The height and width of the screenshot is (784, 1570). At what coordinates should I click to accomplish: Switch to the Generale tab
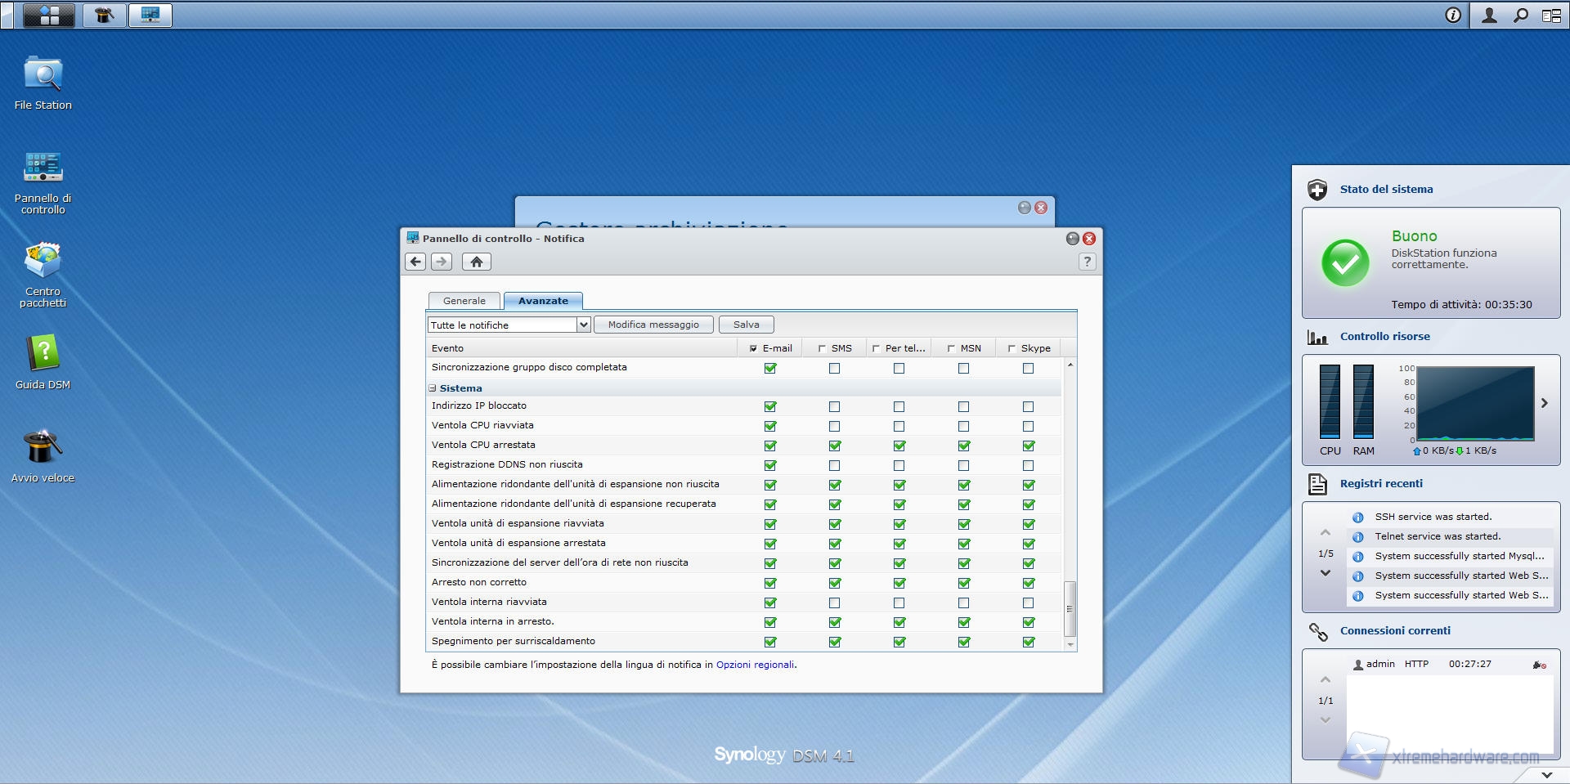464,301
